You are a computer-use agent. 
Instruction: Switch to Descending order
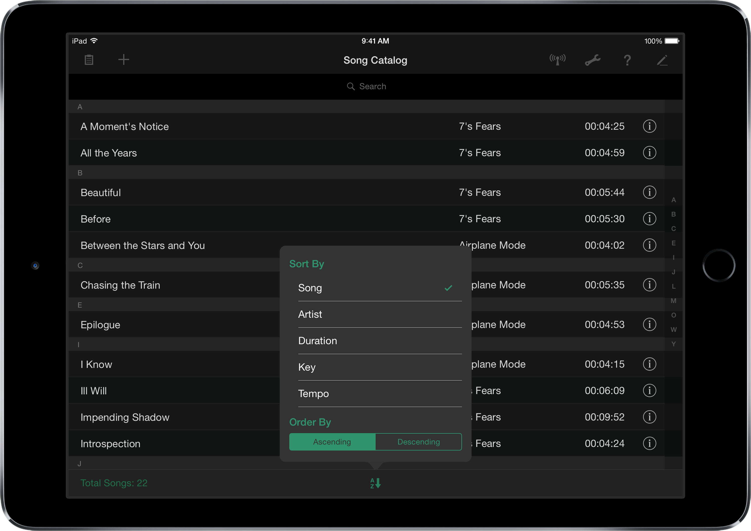pos(418,442)
